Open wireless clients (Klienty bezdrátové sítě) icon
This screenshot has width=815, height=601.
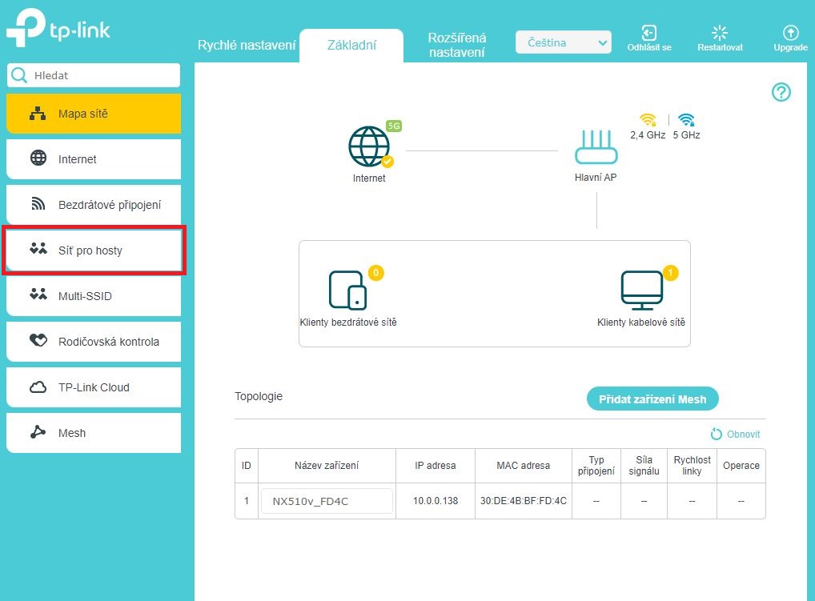[x=348, y=290]
